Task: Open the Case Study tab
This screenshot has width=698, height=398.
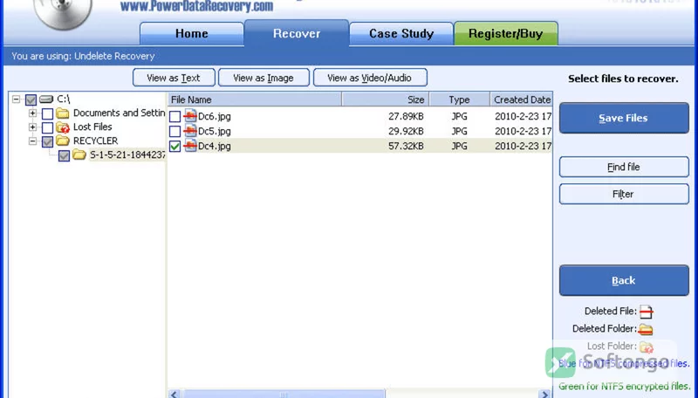Action: [x=401, y=34]
